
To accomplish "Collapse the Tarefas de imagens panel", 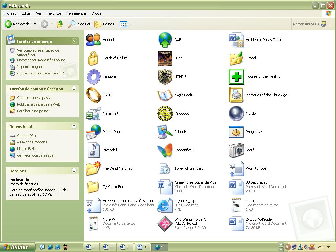I will coord(74,41).
